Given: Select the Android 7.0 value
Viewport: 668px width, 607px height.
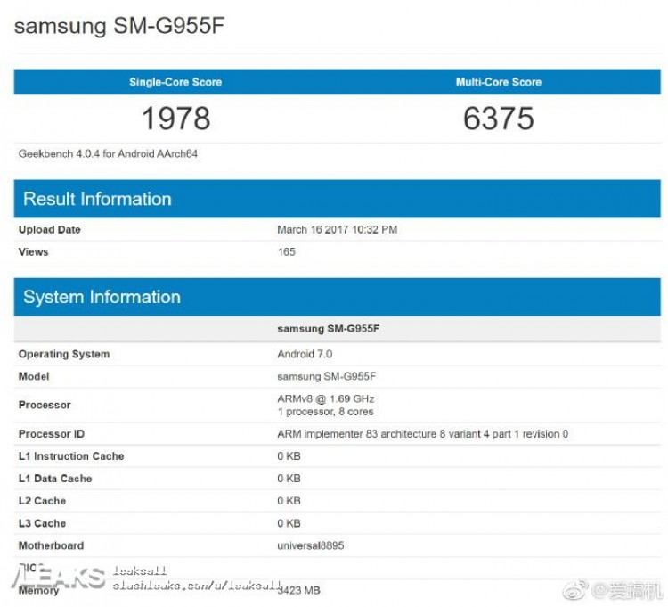Looking at the screenshot, I should point(305,354).
